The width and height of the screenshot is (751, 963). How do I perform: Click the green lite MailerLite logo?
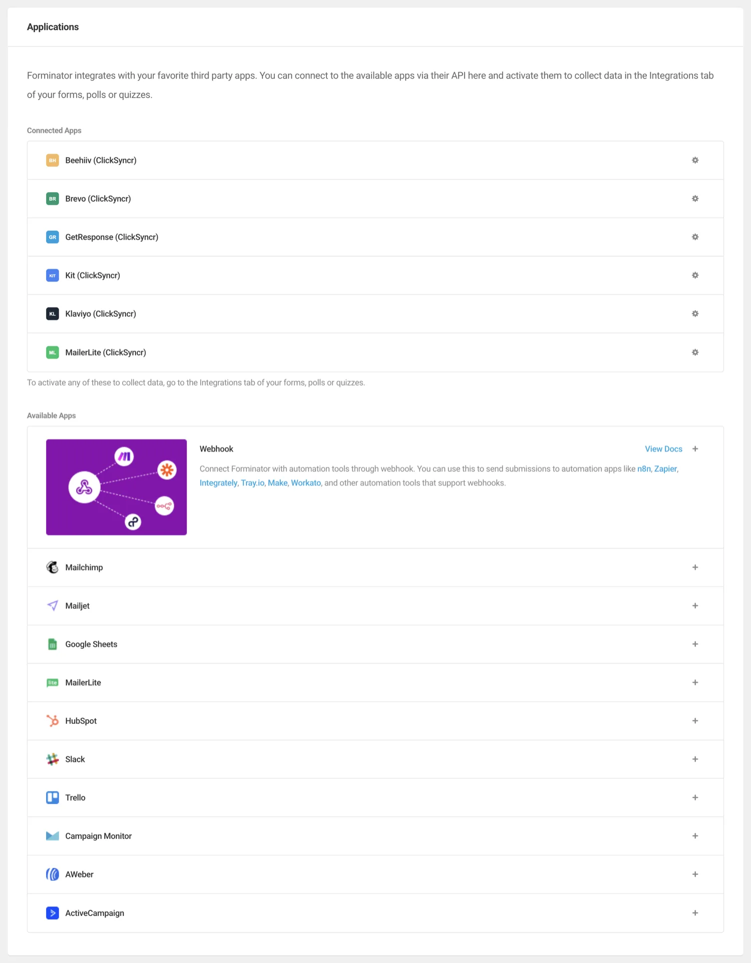tap(53, 682)
